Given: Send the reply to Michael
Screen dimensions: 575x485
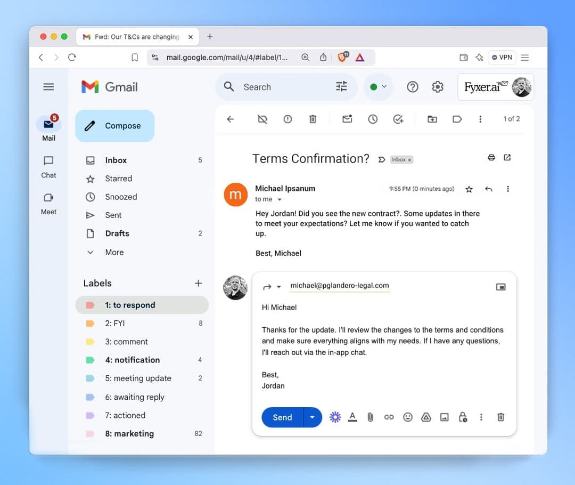Looking at the screenshot, I should pos(282,417).
